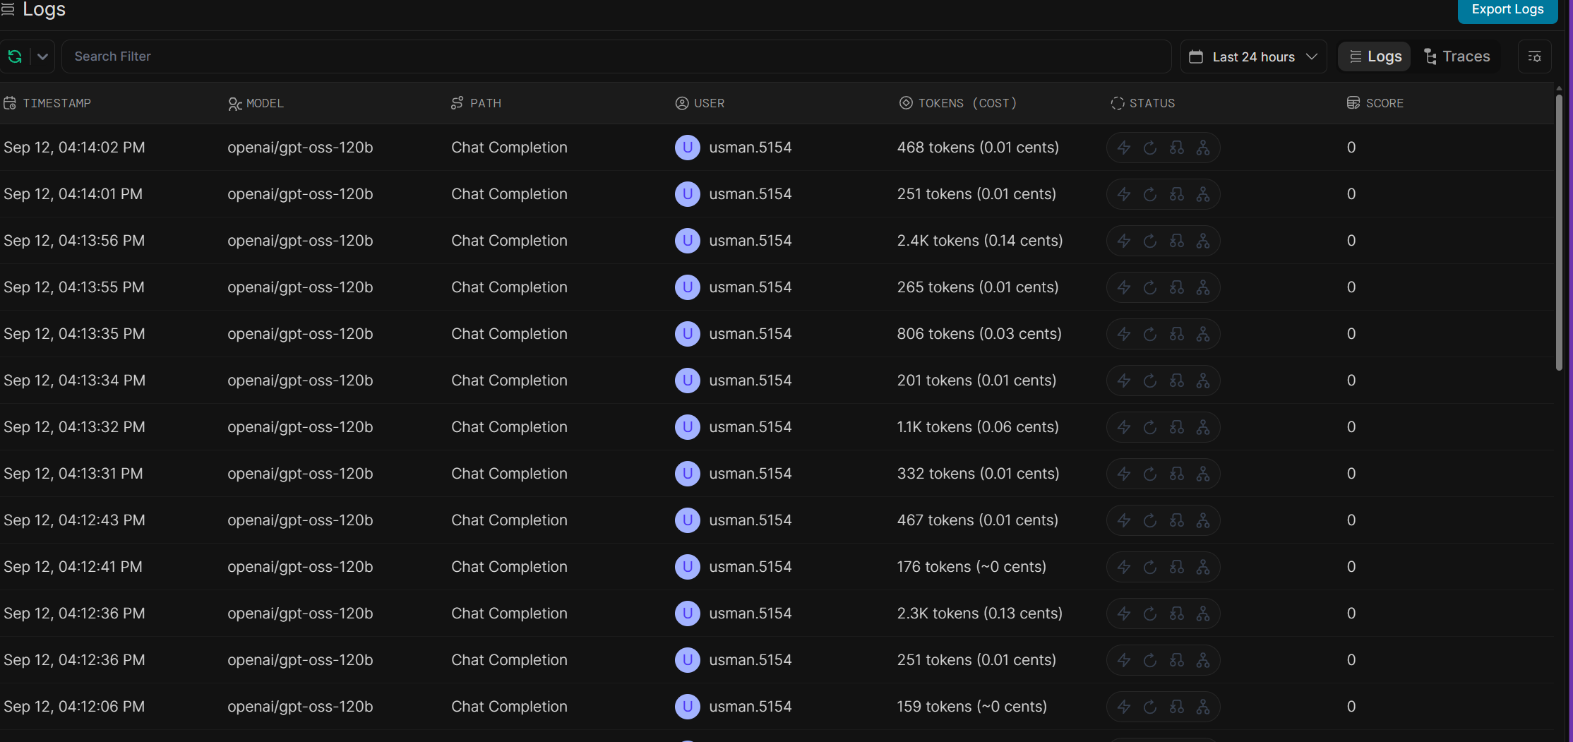
Task: Click the 159 tokens (~0 cents) cell
Action: click(972, 707)
